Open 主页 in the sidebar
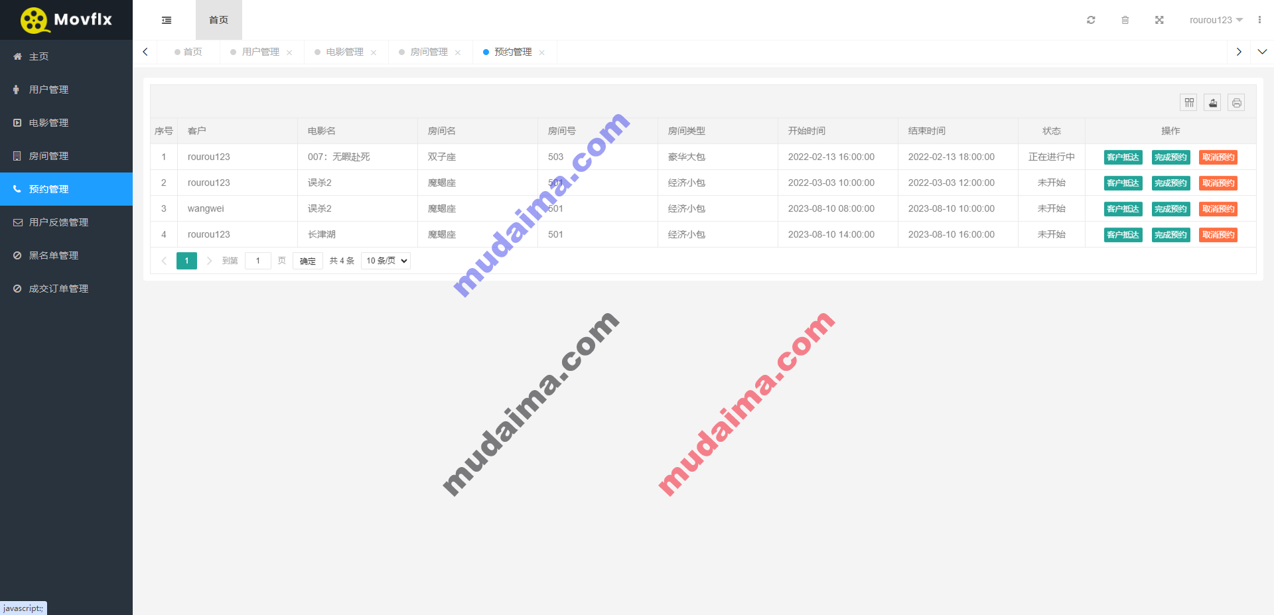Screen dimensions: 1274x615 pyautogui.click(x=66, y=56)
